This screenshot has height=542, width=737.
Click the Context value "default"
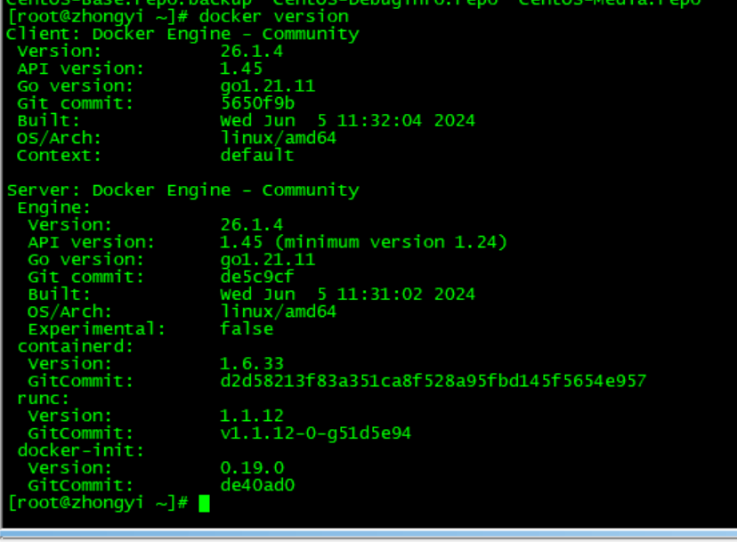pyautogui.click(x=257, y=155)
